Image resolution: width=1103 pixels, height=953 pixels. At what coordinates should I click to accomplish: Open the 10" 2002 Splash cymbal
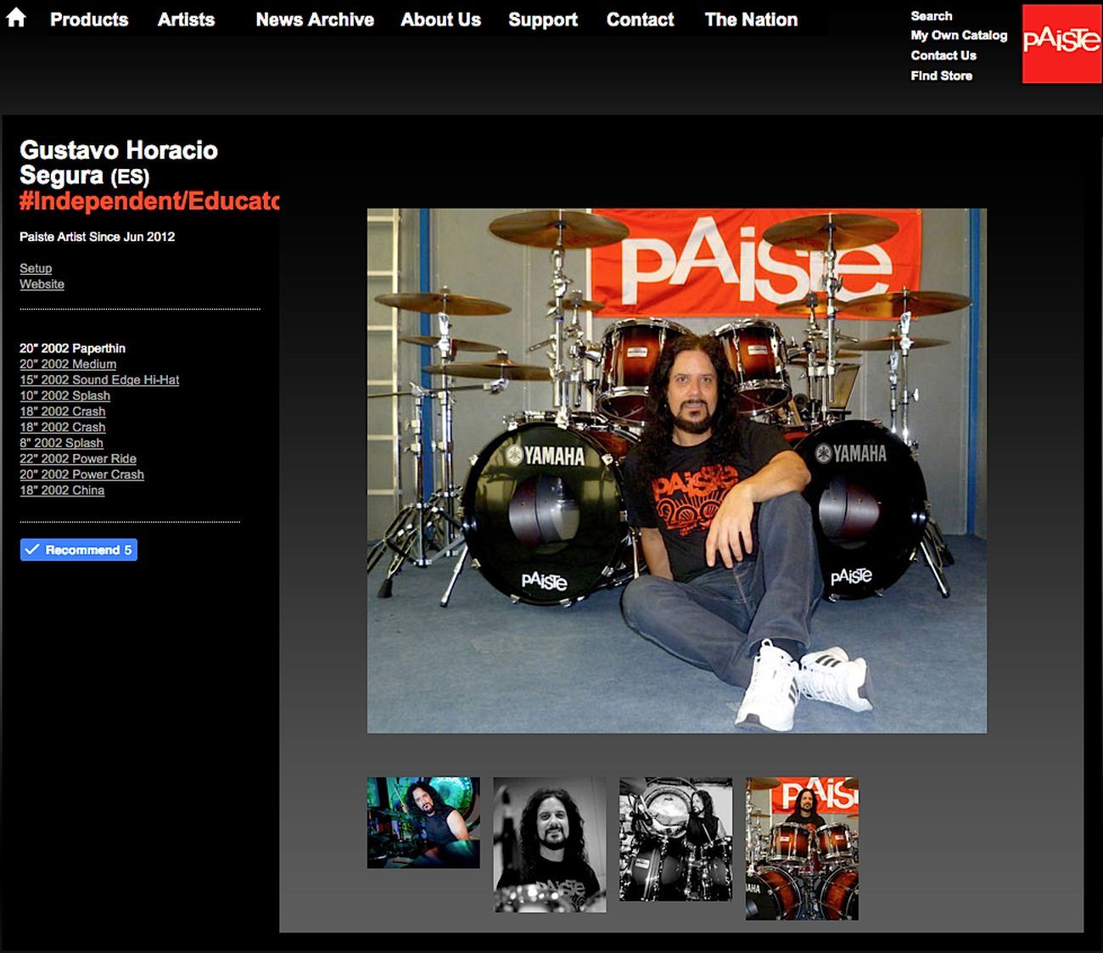(x=64, y=395)
